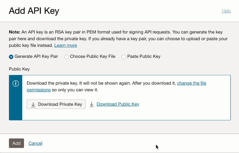Click the Choose Public Key File label text
Viewport: 239px width, 153px height.
click(93, 56)
